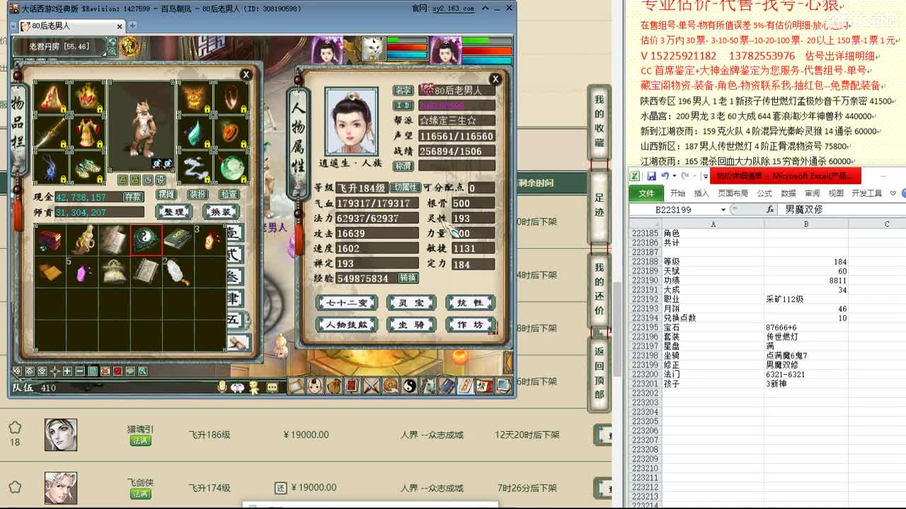906x509 pixels.
Task: Open the undo history dropdown arrow
Action: point(675,176)
